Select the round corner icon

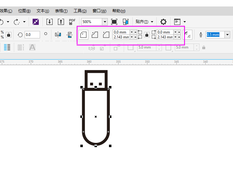click(x=83, y=35)
